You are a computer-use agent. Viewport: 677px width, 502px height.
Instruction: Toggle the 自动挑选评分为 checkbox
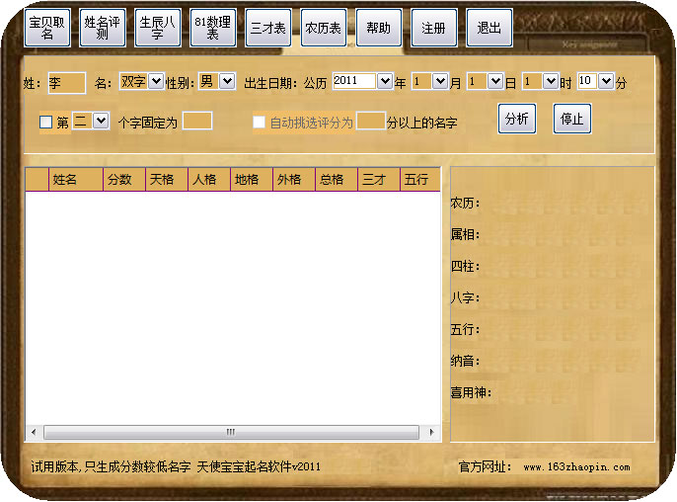[259, 122]
